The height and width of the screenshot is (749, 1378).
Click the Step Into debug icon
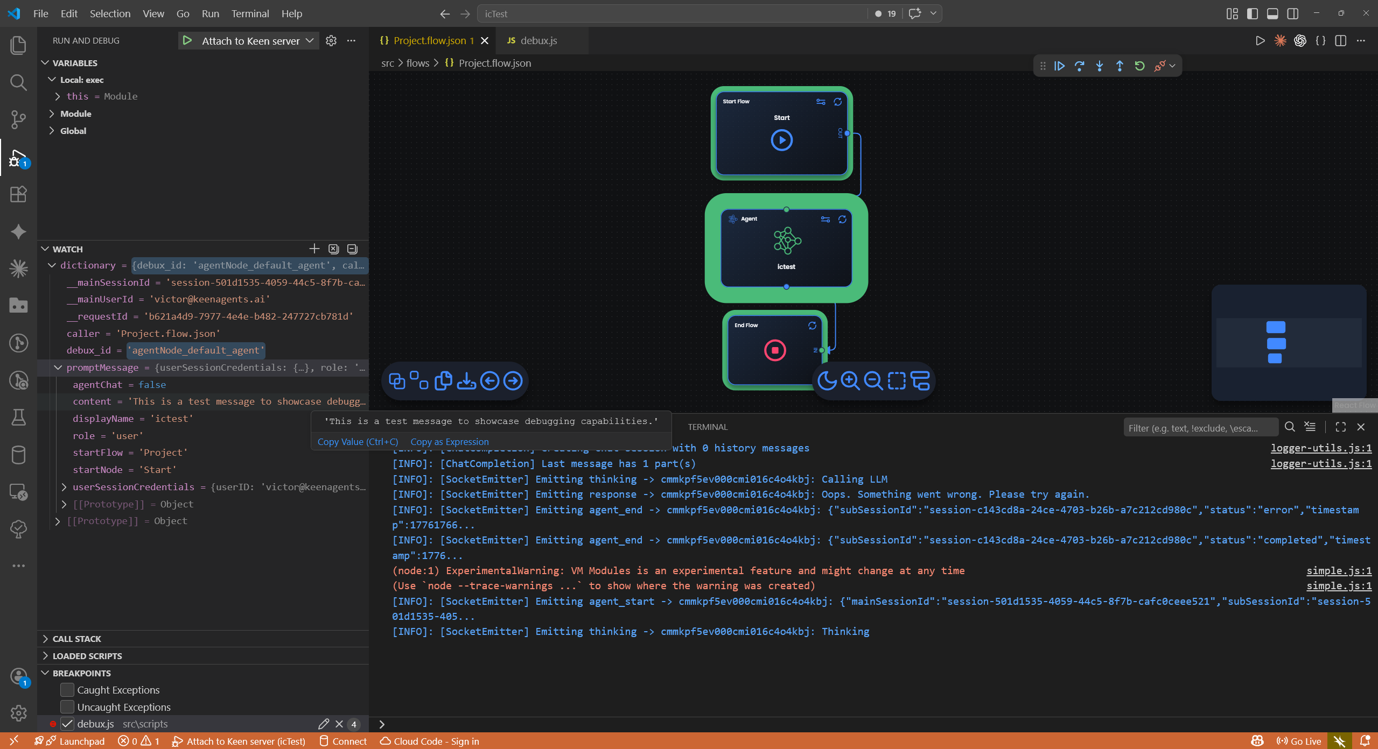point(1100,66)
